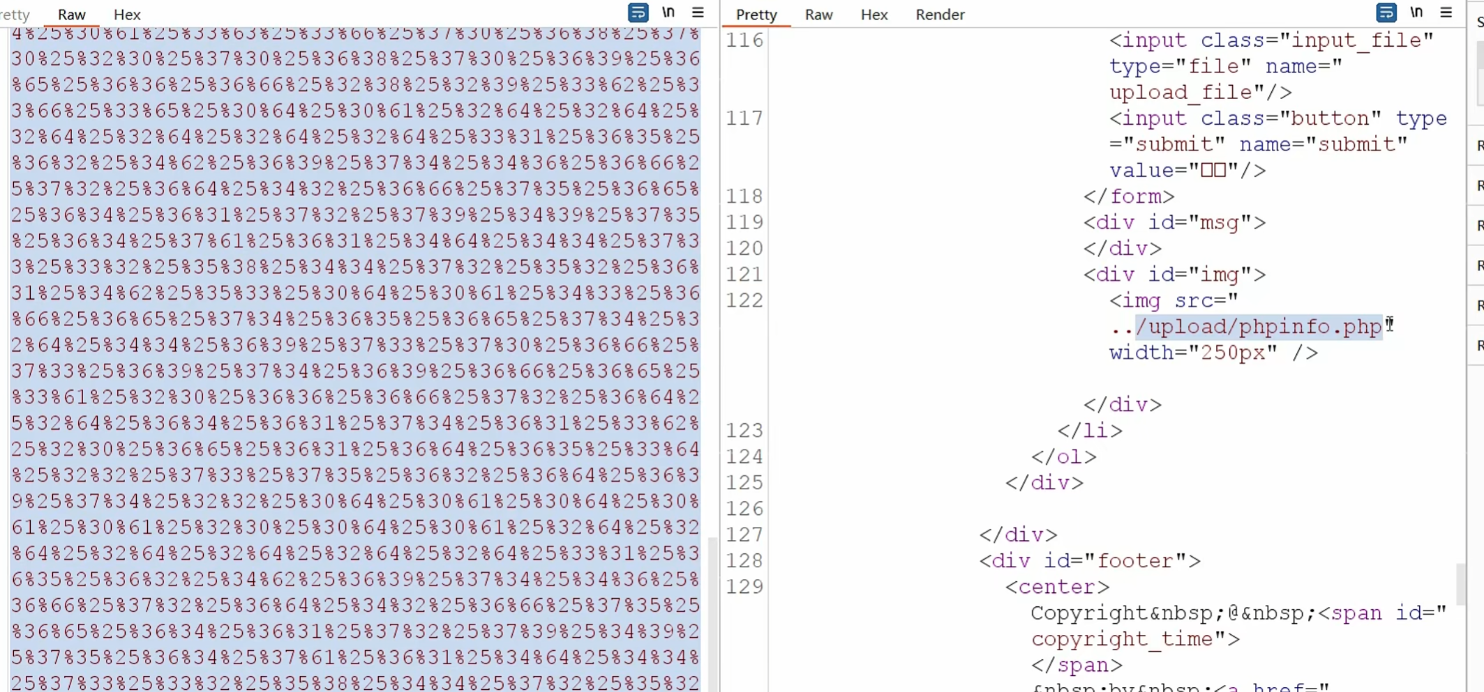1484x692 pixels.
Task: Open the Hex tab in the response pane
Action: [874, 15]
